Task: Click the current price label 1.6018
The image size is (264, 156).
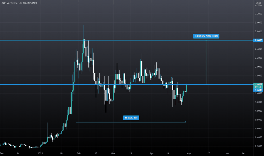Action: tap(258, 84)
